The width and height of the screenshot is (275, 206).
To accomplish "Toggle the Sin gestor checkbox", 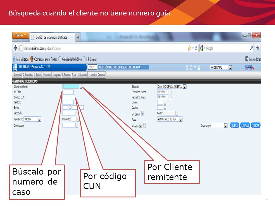I will pos(143,113).
